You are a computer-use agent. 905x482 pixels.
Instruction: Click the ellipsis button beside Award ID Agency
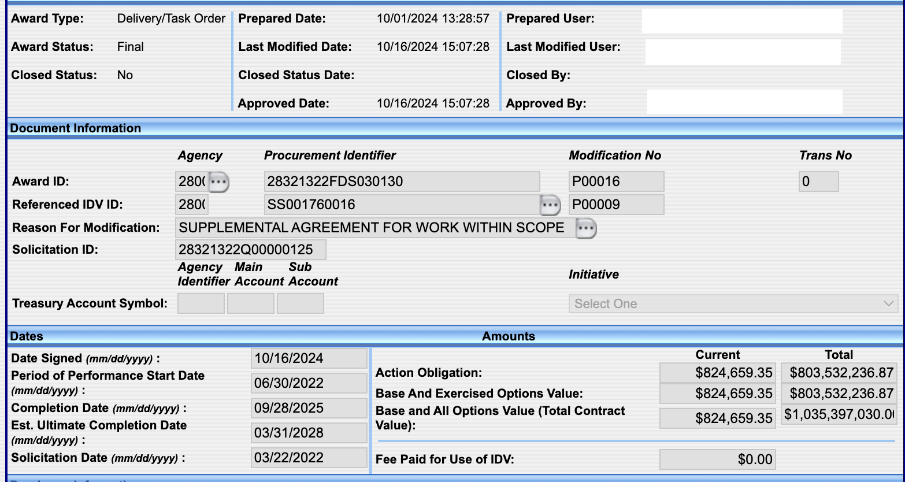(218, 182)
